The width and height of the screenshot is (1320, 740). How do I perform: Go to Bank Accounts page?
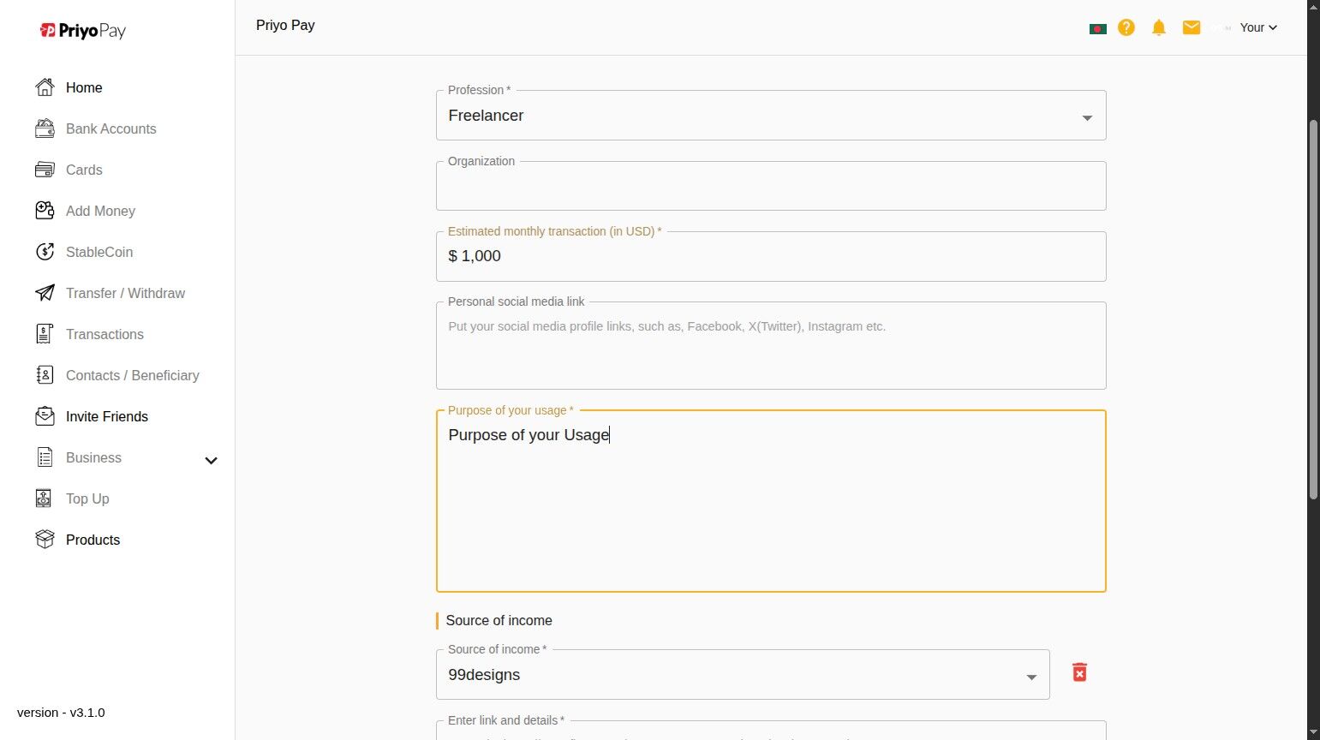pyautogui.click(x=110, y=128)
